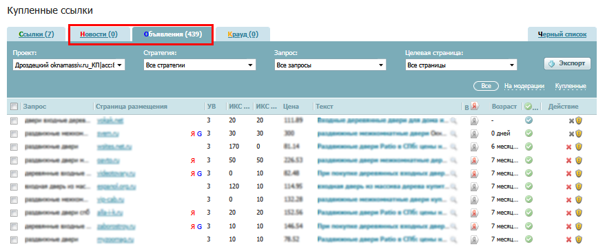Switch to the Крауд (0) tab
The width and height of the screenshot is (605, 249).
pyautogui.click(x=243, y=34)
